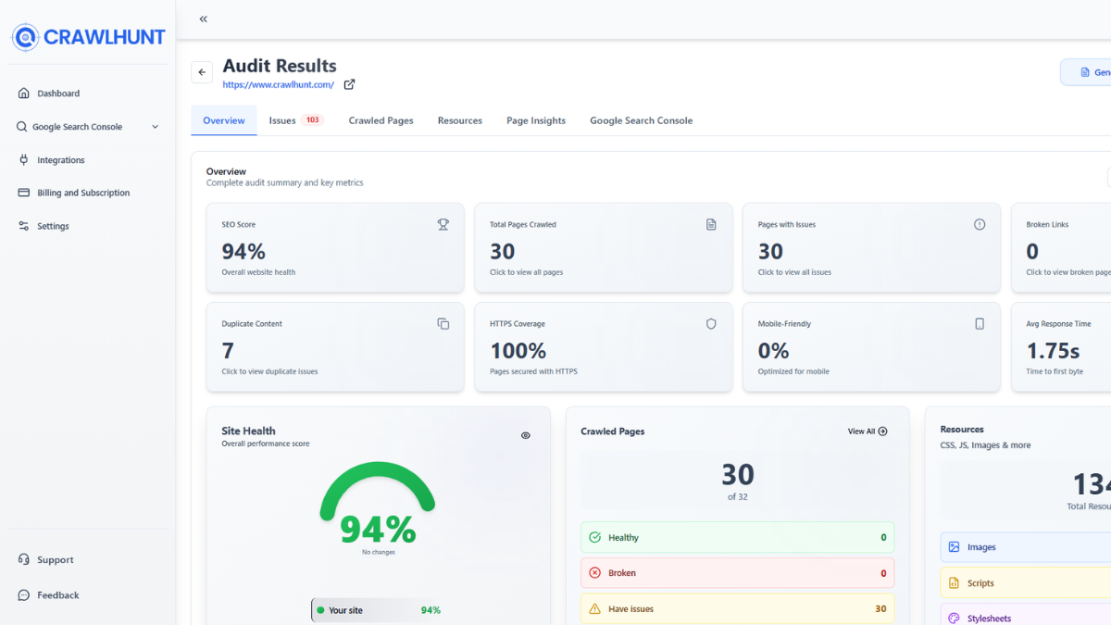The image size is (1111, 625).
Task: Toggle Site Health visibility eye icon
Action: 526,435
